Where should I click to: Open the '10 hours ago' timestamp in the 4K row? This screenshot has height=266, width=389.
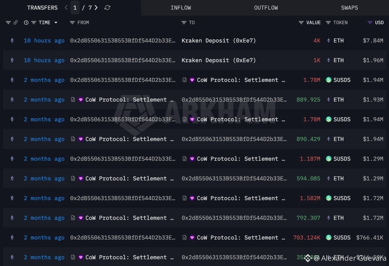pyautogui.click(x=44, y=40)
